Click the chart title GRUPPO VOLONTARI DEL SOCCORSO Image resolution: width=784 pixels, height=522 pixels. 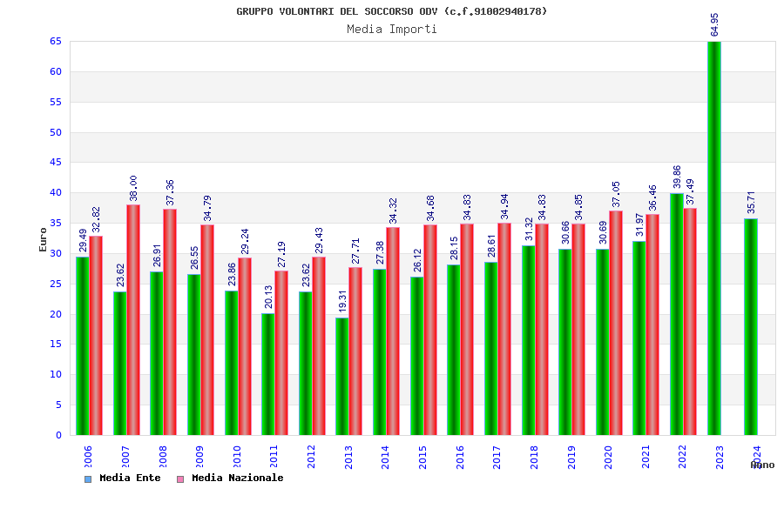pyautogui.click(x=392, y=11)
